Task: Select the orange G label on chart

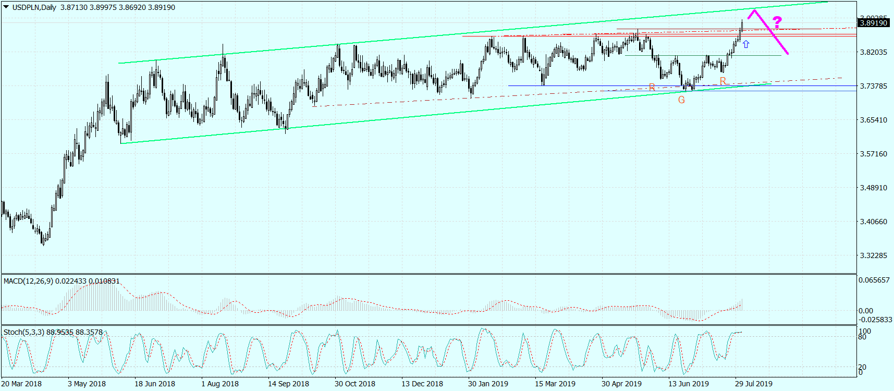Action: 681,100
